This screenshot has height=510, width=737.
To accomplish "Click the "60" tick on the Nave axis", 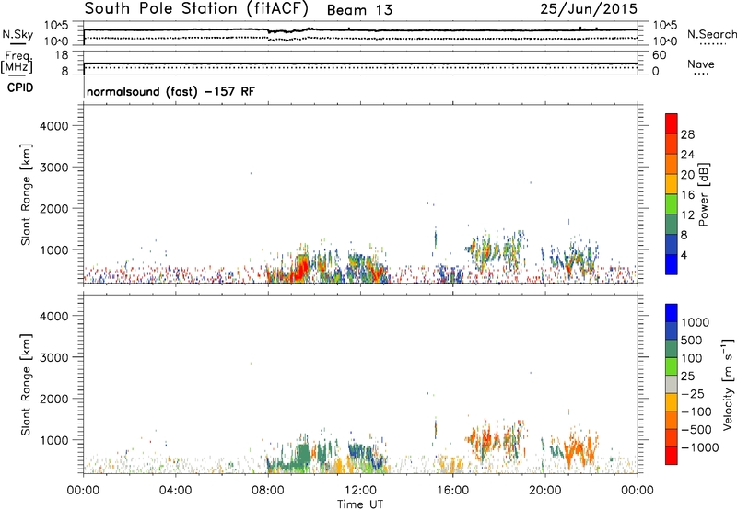I will pyautogui.click(x=659, y=55).
